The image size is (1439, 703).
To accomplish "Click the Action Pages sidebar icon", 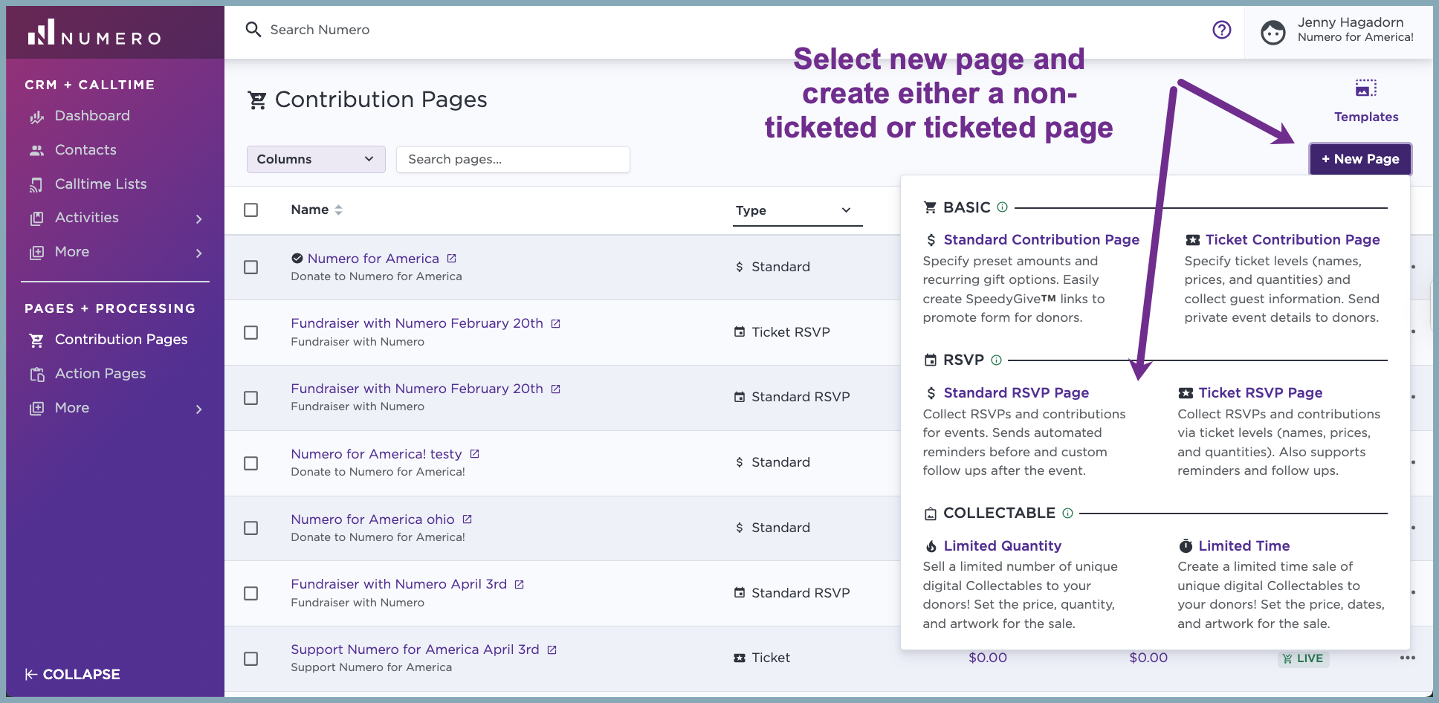I will (36, 375).
